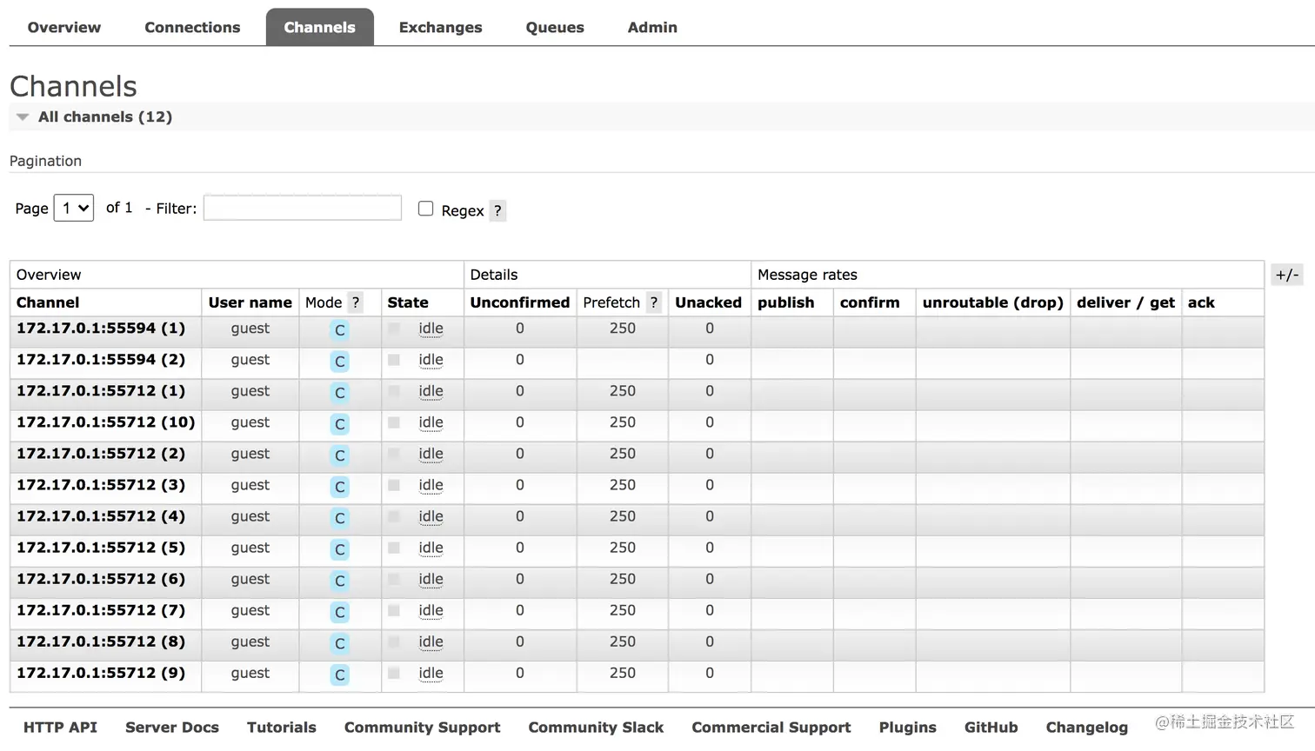
Task: Click C mode badge for 55712 (1)
Action: 340,393
